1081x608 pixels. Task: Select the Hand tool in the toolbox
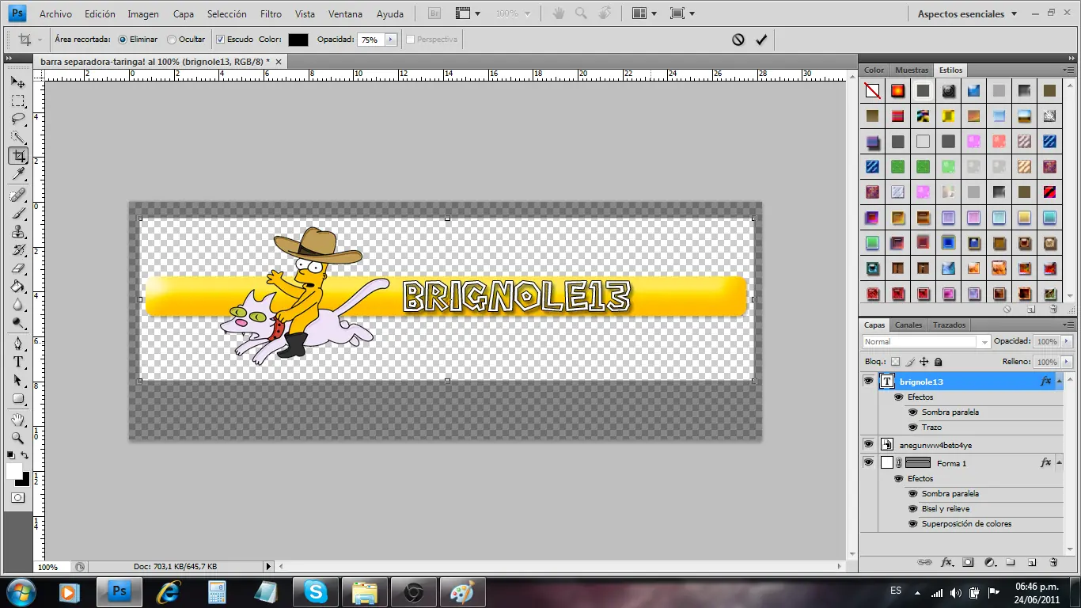tap(17, 420)
